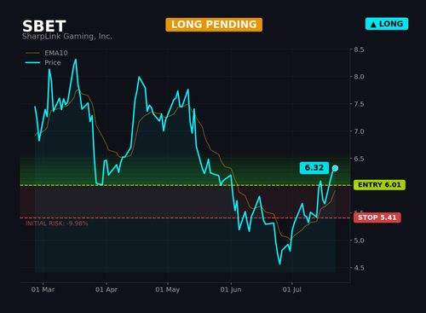This screenshot has height=313, width=426.
Task: Click the 6.32 current price label
Action: click(x=314, y=168)
